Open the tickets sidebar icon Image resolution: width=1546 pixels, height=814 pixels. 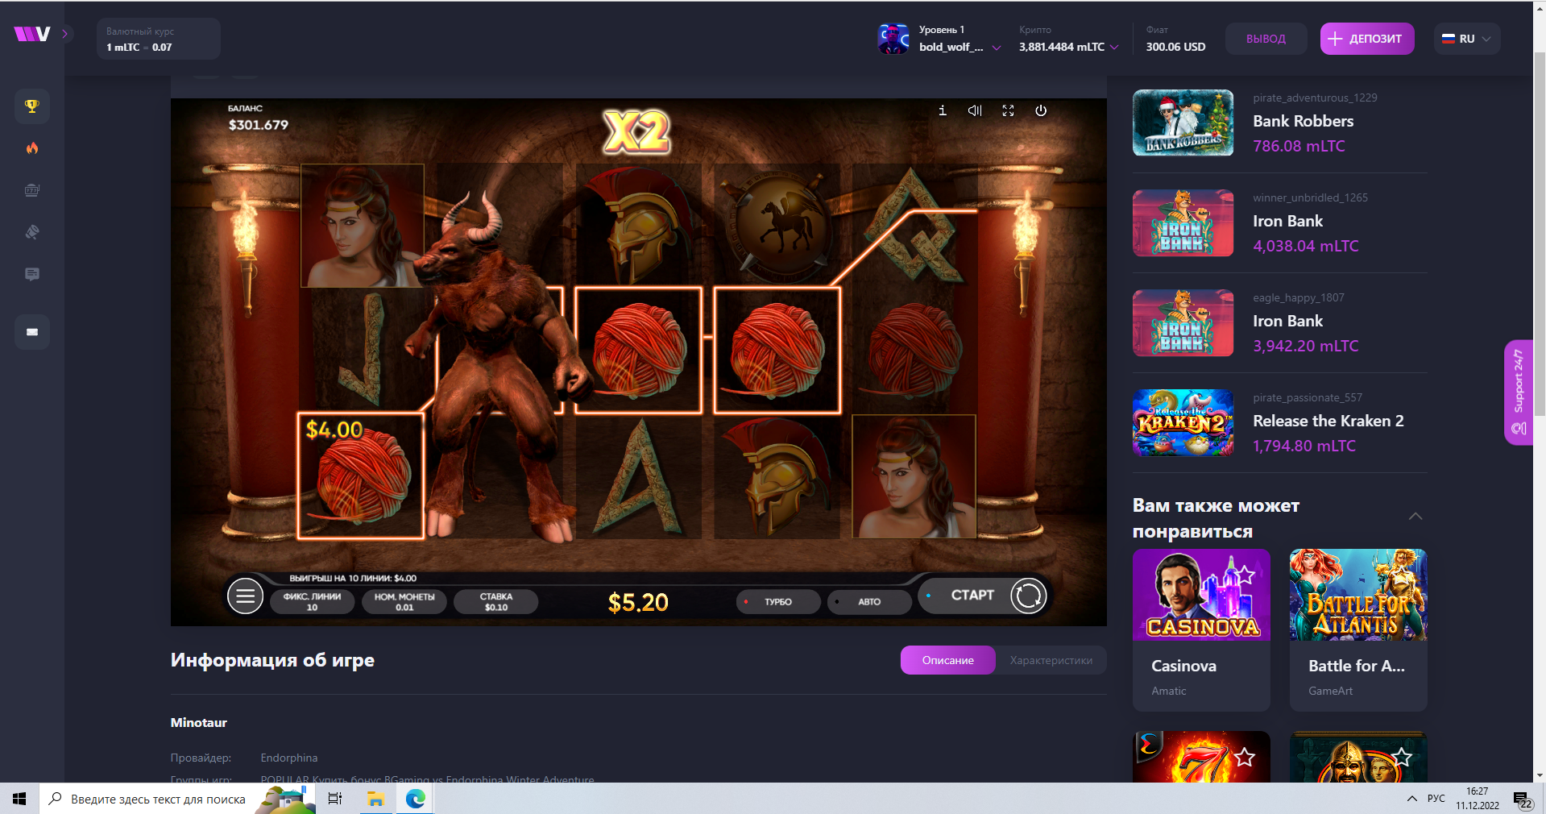[32, 232]
